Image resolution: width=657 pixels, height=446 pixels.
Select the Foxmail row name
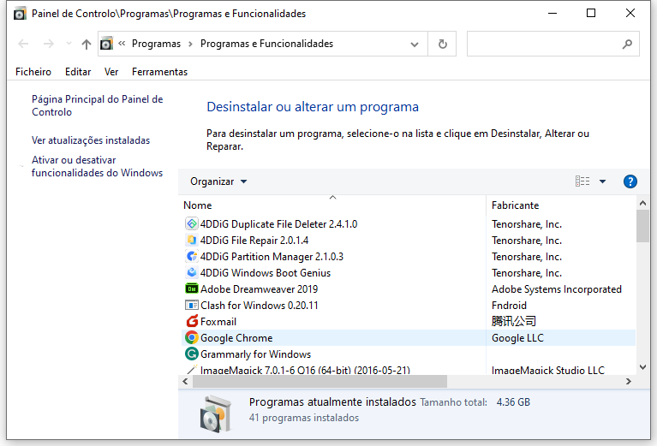pos(218,322)
